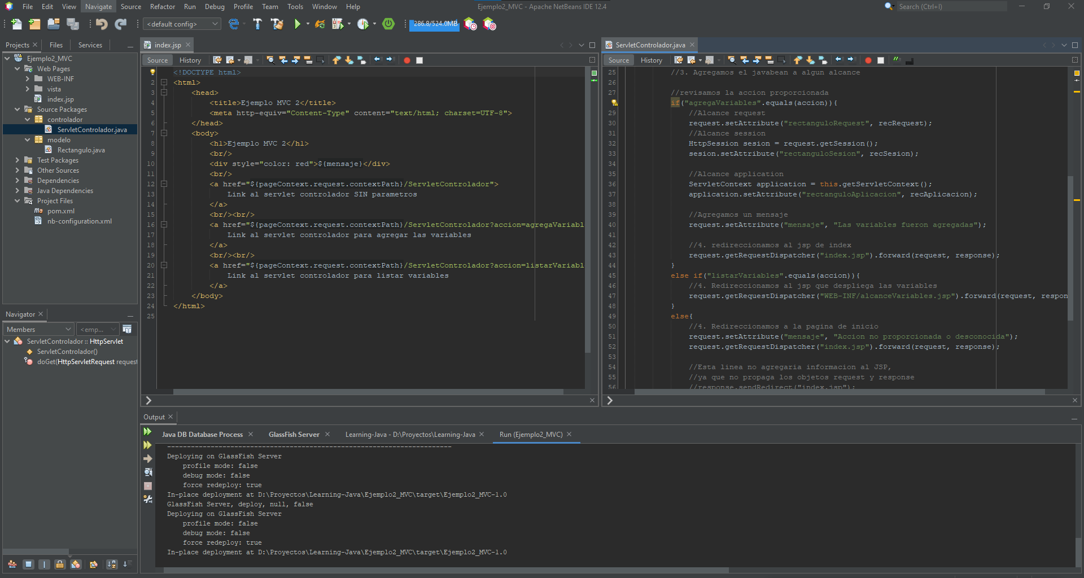
Task: Open the Services panel tab
Action: coord(90,45)
